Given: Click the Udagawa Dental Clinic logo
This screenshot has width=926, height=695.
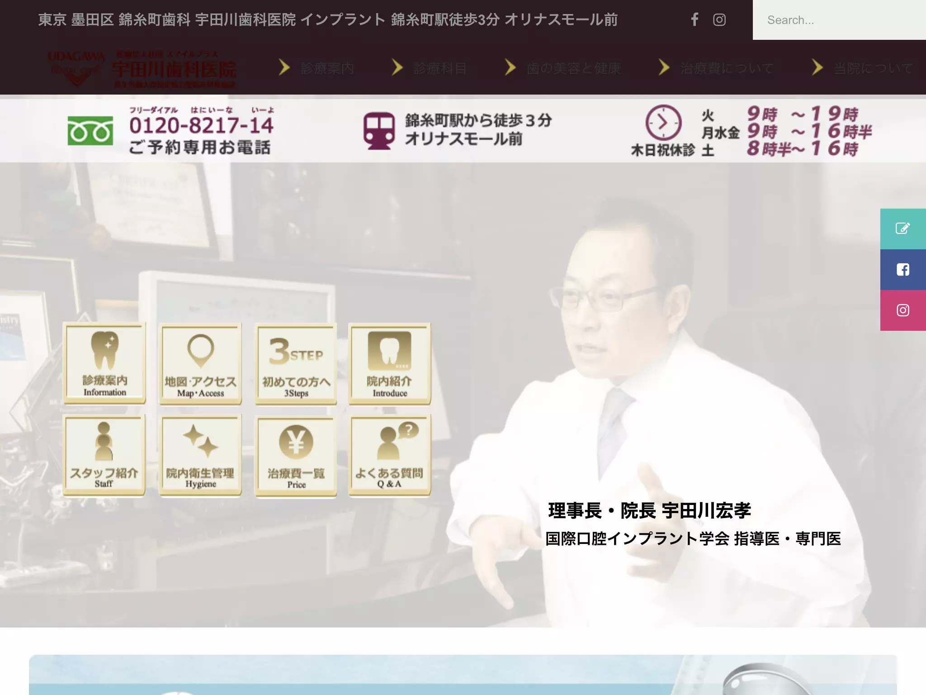Looking at the screenshot, I should 142,68.
